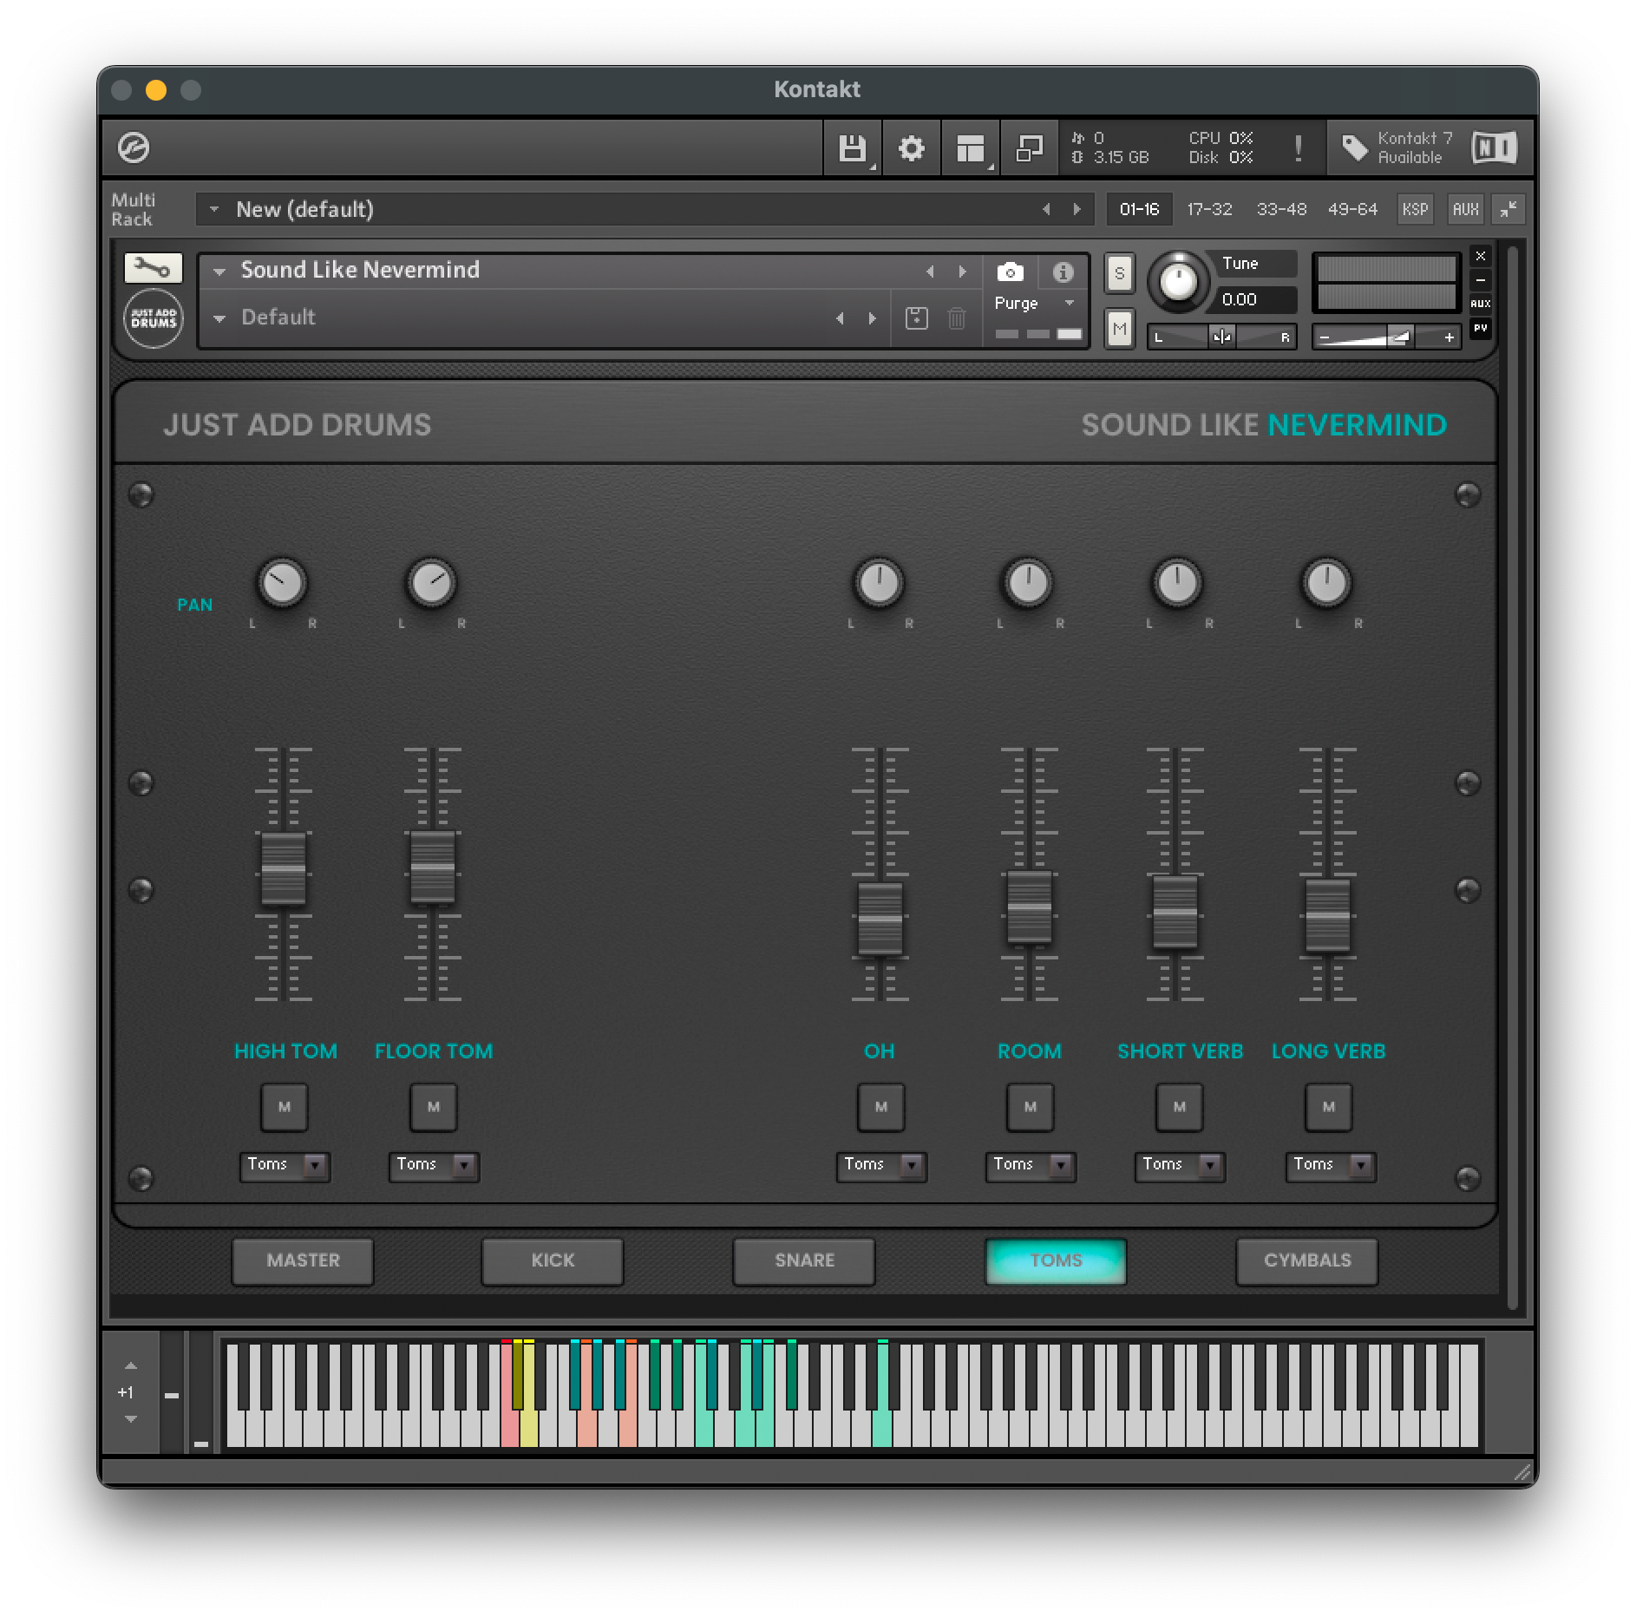Open the HIGH TOM output Toms dropdown

click(285, 1165)
